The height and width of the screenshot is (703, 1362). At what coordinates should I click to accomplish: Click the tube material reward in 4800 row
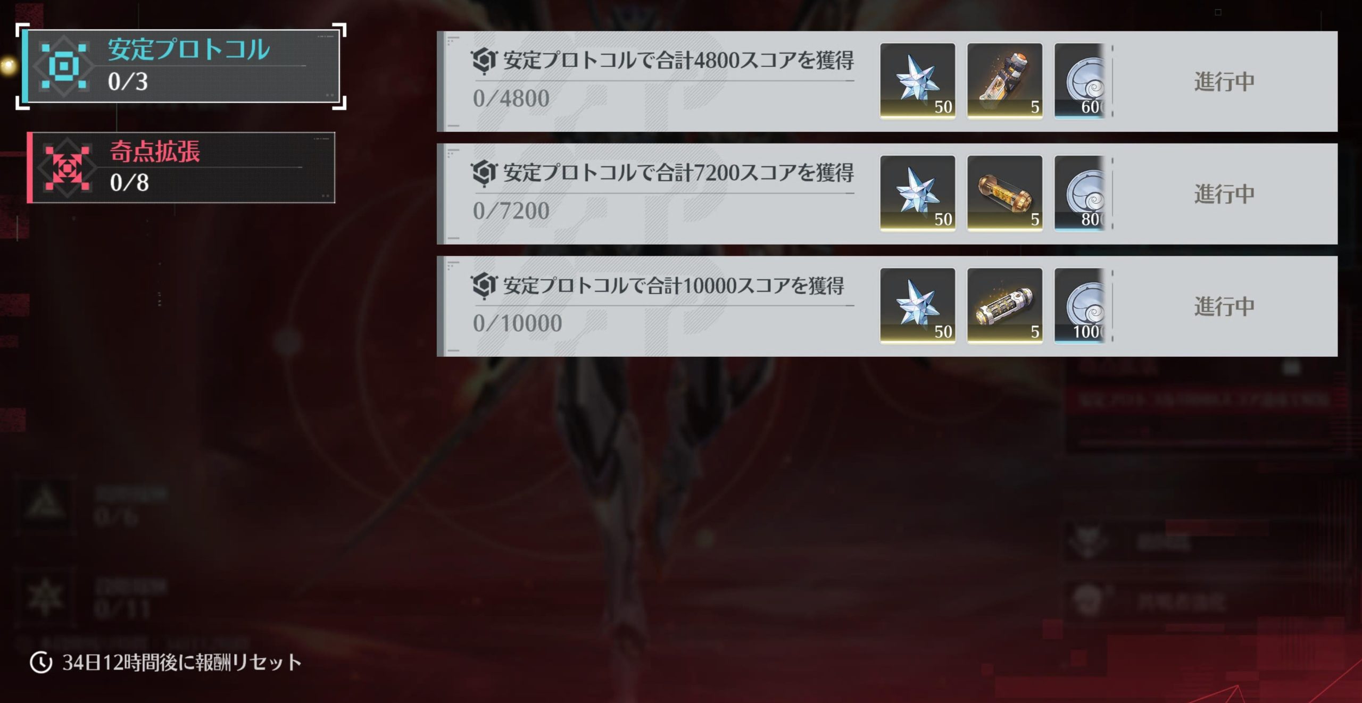point(1004,81)
